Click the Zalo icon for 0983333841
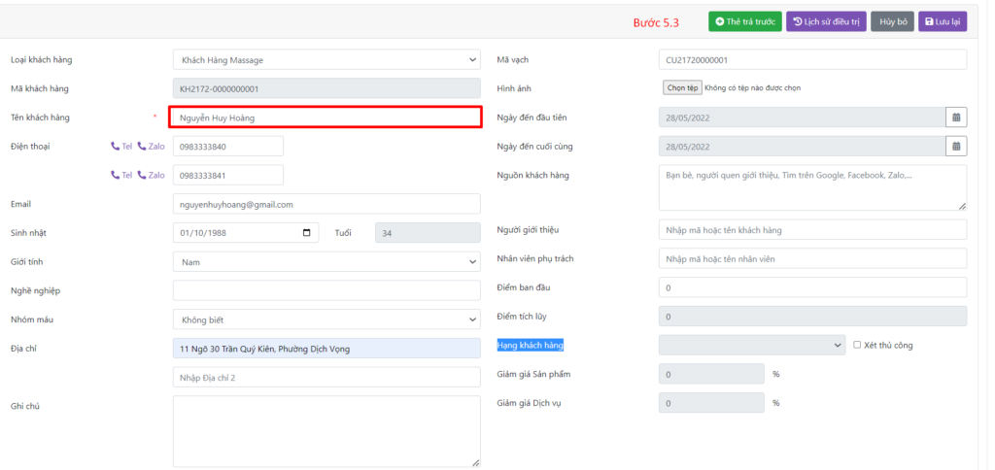The height and width of the screenshot is (470, 995). [143, 176]
